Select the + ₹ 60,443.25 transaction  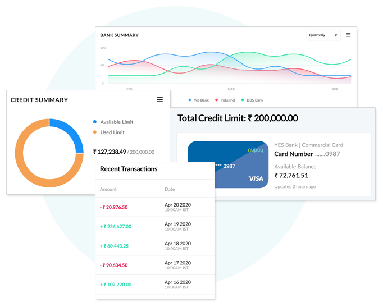point(155,246)
